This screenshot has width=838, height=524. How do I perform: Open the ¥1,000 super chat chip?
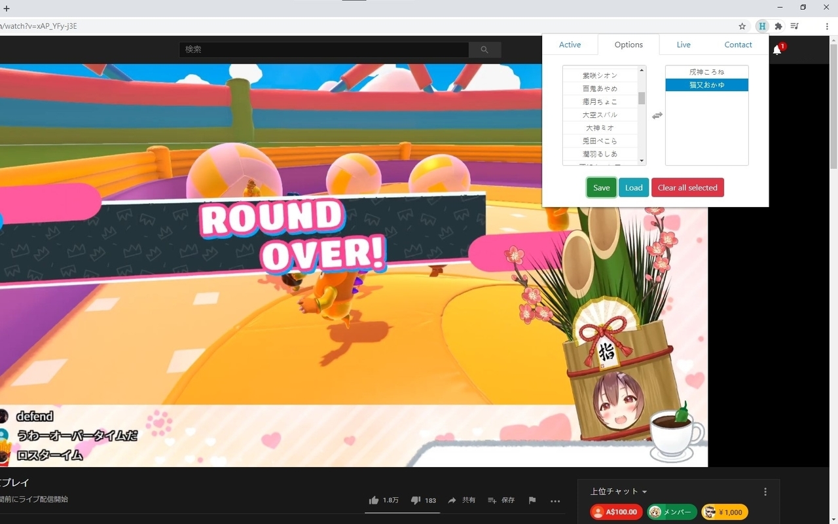pos(724,512)
